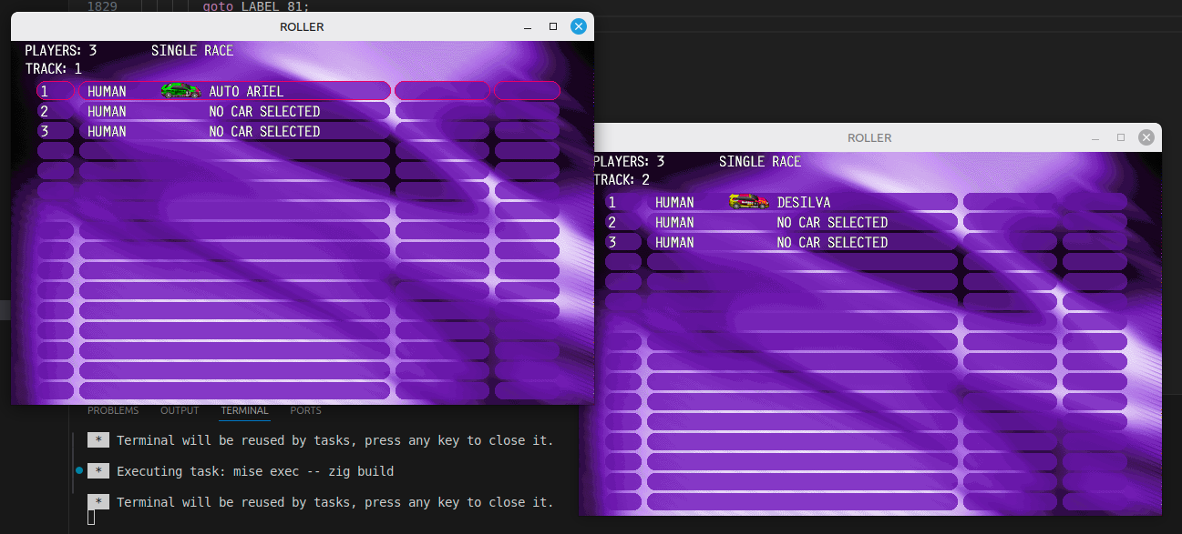This screenshot has width=1182, height=534.
Task: Click the green Auto Ariel car icon
Action: click(180, 91)
